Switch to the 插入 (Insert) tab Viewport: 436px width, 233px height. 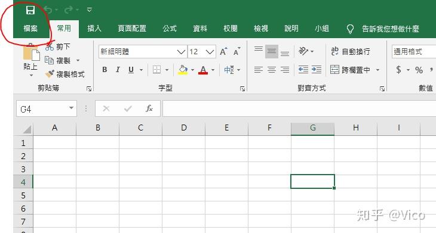tap(94, 28)
